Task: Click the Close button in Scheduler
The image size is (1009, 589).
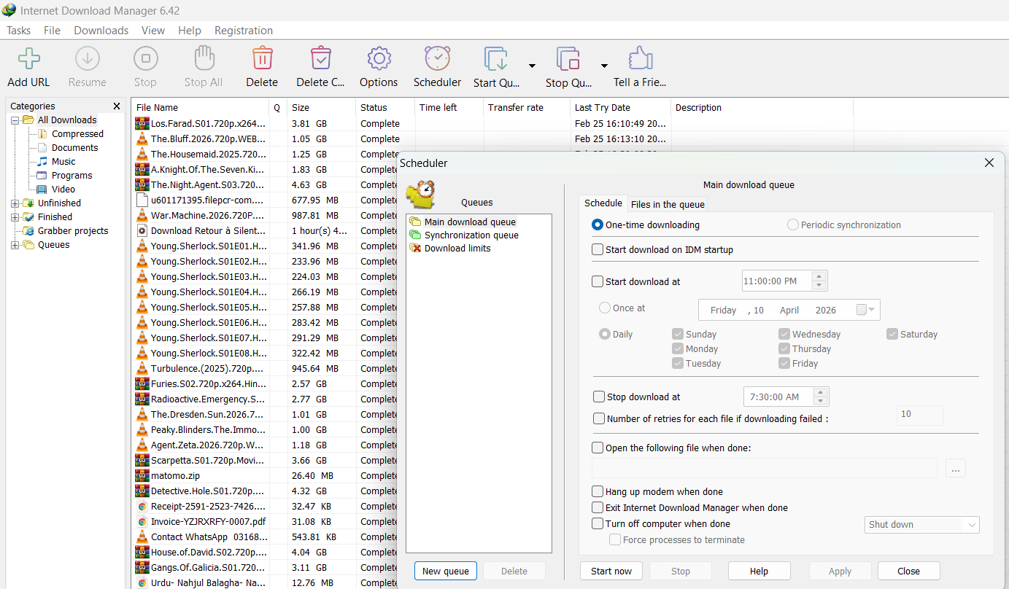Action: [x=908, y=571]
